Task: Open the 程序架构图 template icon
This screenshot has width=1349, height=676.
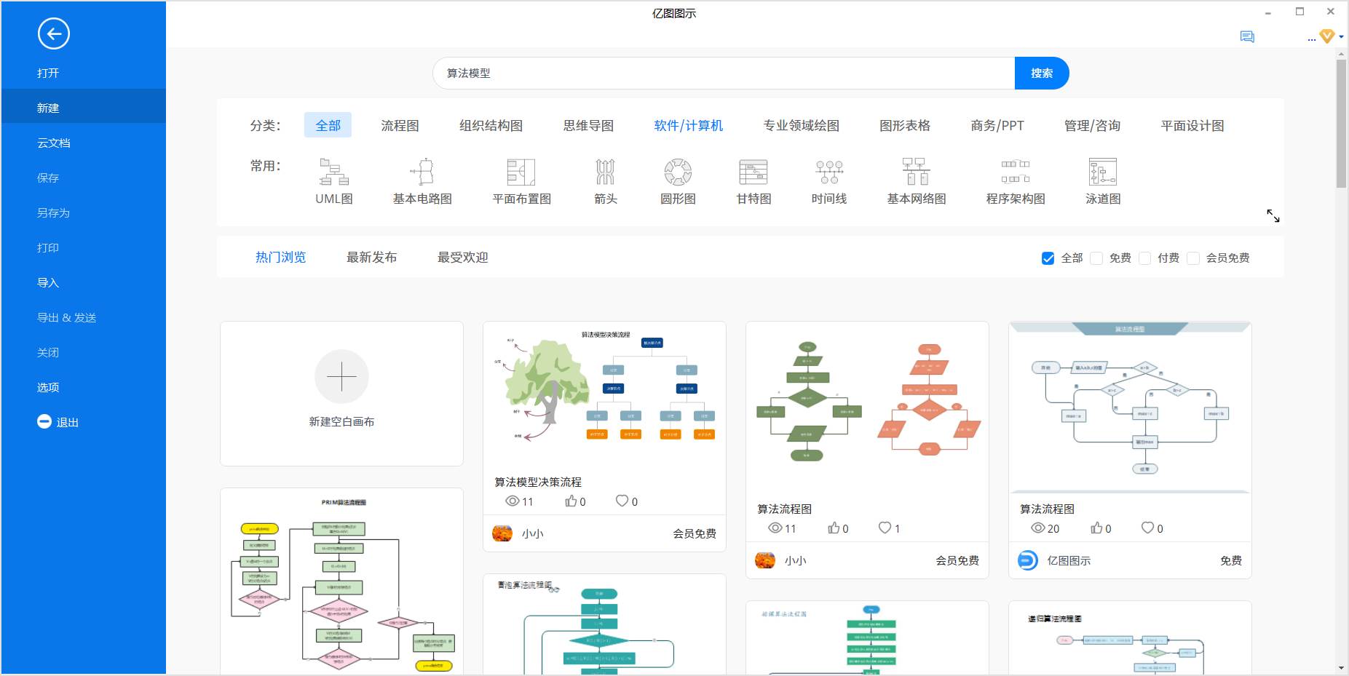Action: tap(1016, 172)
